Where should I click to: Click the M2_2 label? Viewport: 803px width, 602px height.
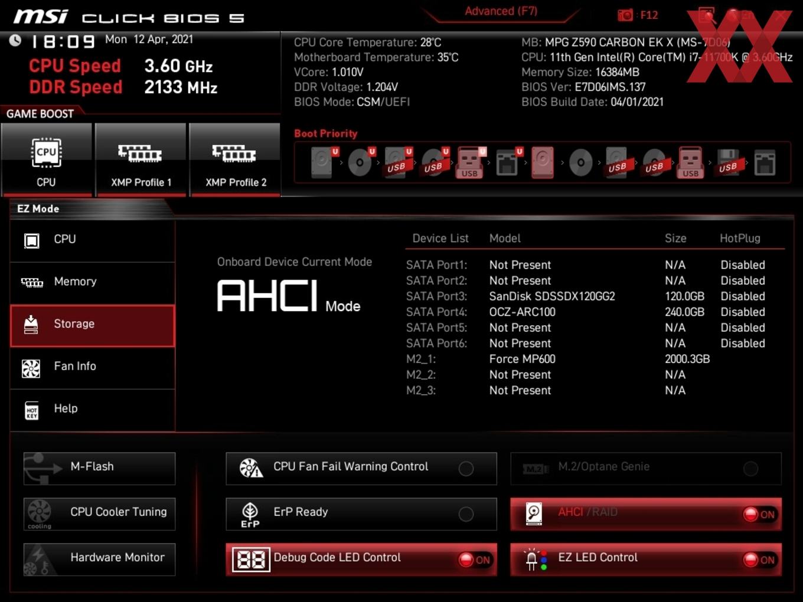pyautogui.click(x=421, y=375)
